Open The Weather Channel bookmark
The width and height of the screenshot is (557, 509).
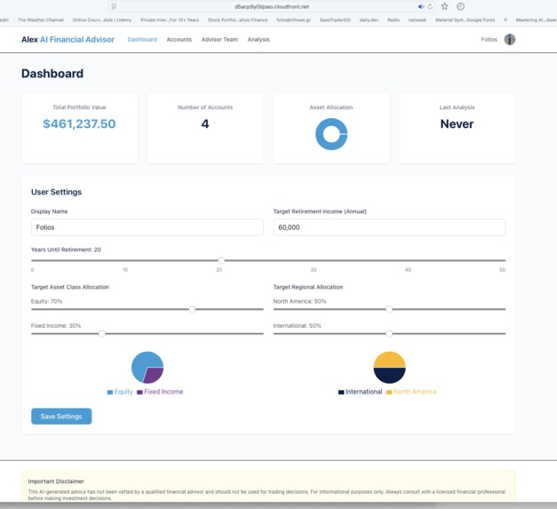pos(41,20)
